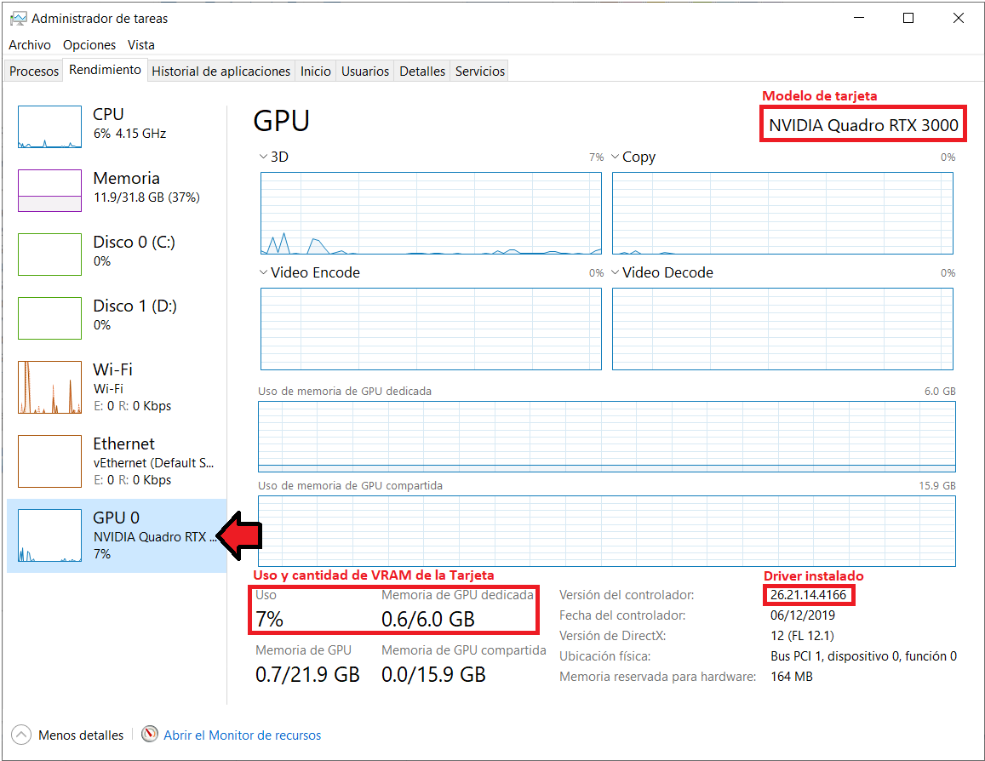Click the Menos detalles button
This screenshot has width=985, height=761.
coord(68,735)
